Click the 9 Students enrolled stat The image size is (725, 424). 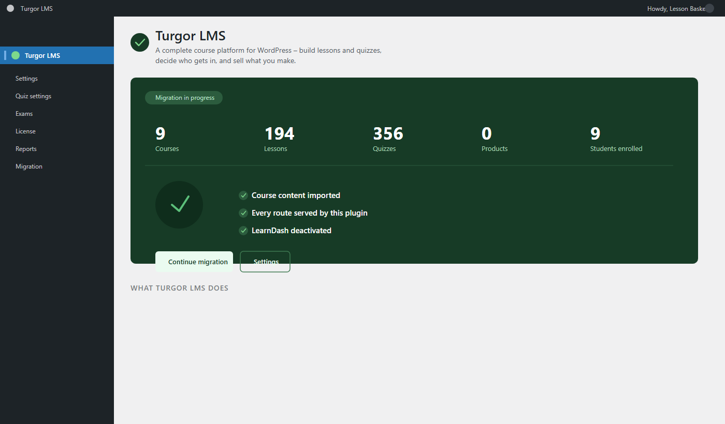point(616,139)
